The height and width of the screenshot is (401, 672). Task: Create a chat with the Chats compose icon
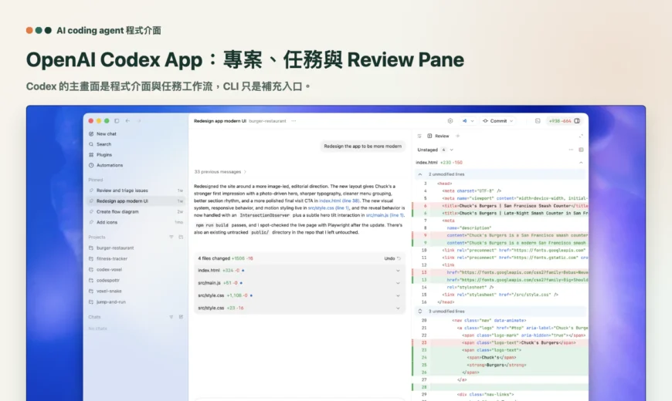pyautogui.click(x=181, y=317)
